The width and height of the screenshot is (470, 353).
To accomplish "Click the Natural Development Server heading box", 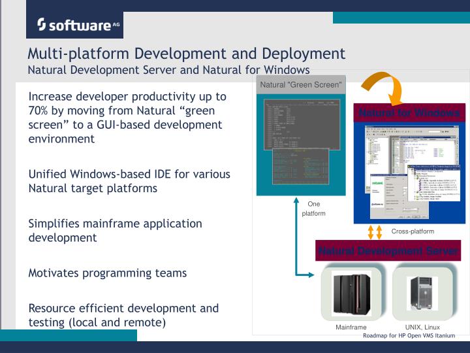I will pyautogui.click(x=388, y=250).
